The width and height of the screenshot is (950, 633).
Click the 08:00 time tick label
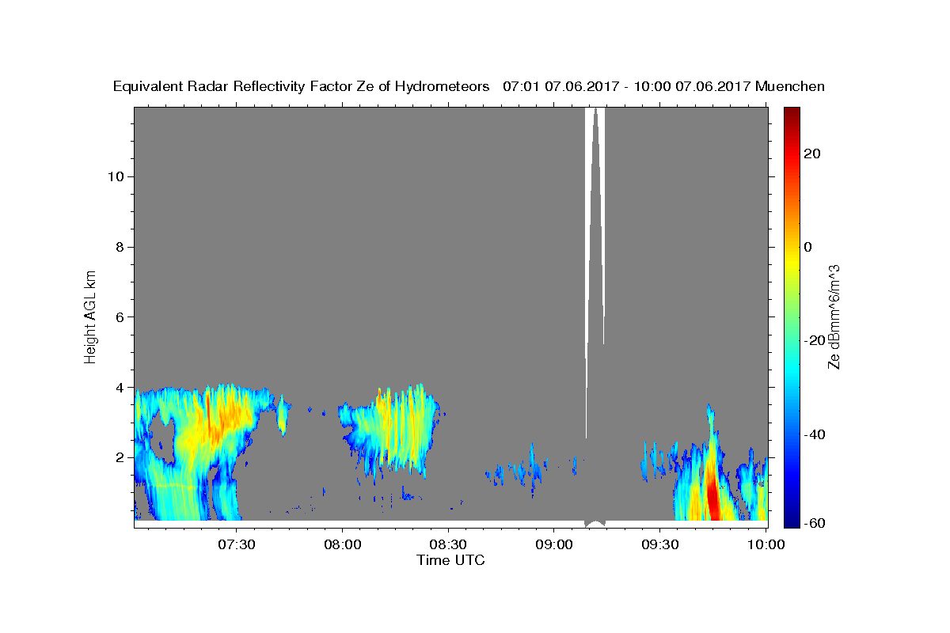[343, 544]
